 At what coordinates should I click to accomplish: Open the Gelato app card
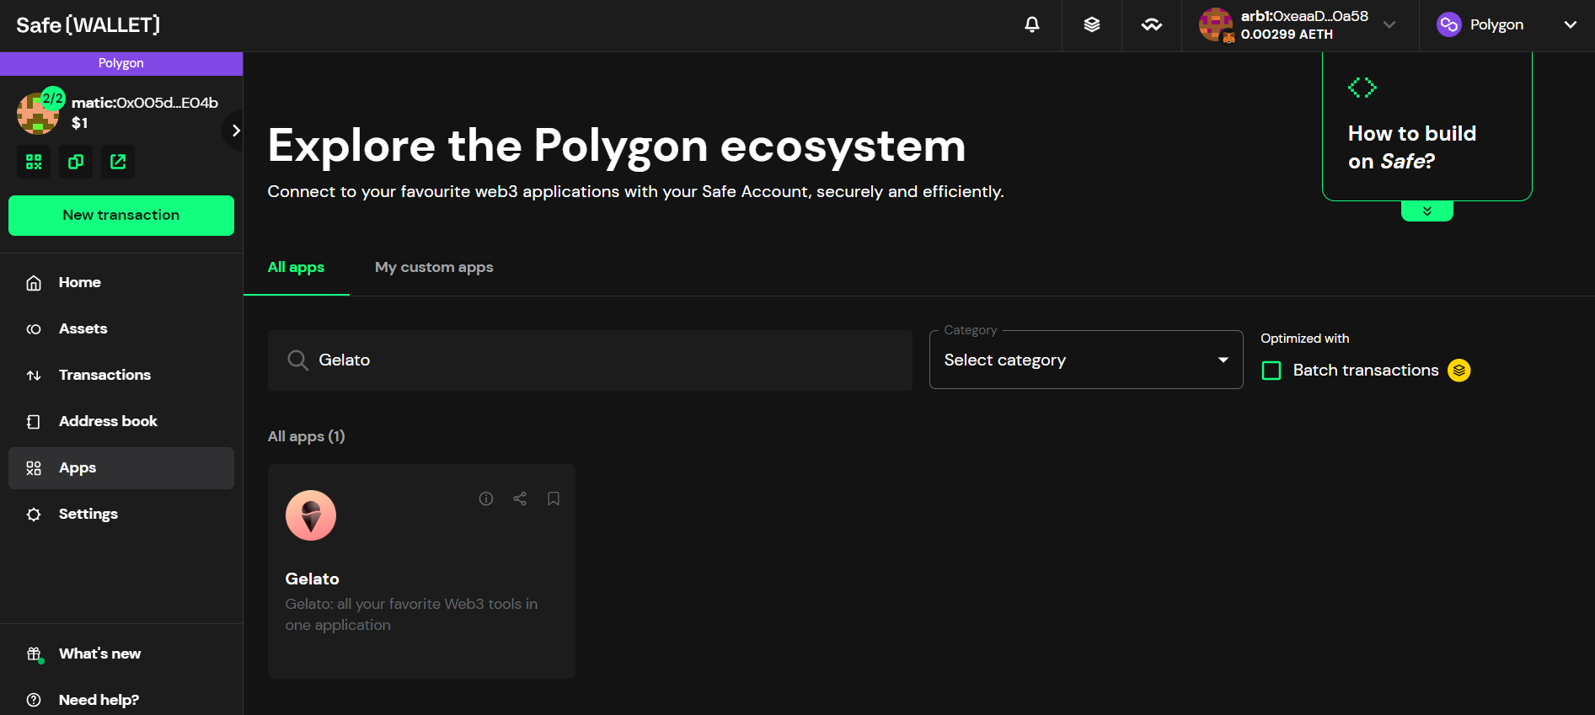(x=421, y=572)
